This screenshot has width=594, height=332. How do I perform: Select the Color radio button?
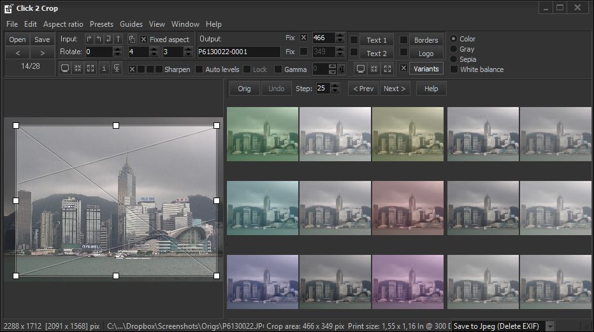tap(453, 39)
